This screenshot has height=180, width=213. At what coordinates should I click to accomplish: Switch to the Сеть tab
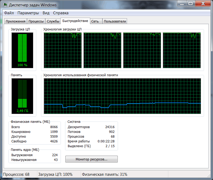(96, 21)
